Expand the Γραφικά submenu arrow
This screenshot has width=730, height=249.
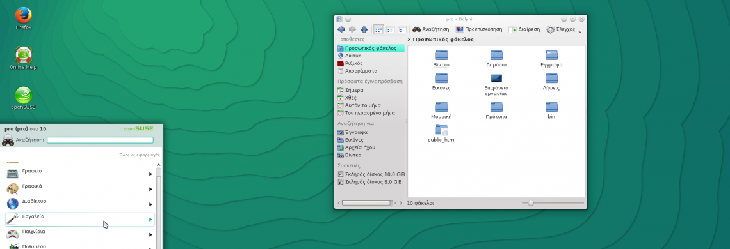tap(150, 189)
